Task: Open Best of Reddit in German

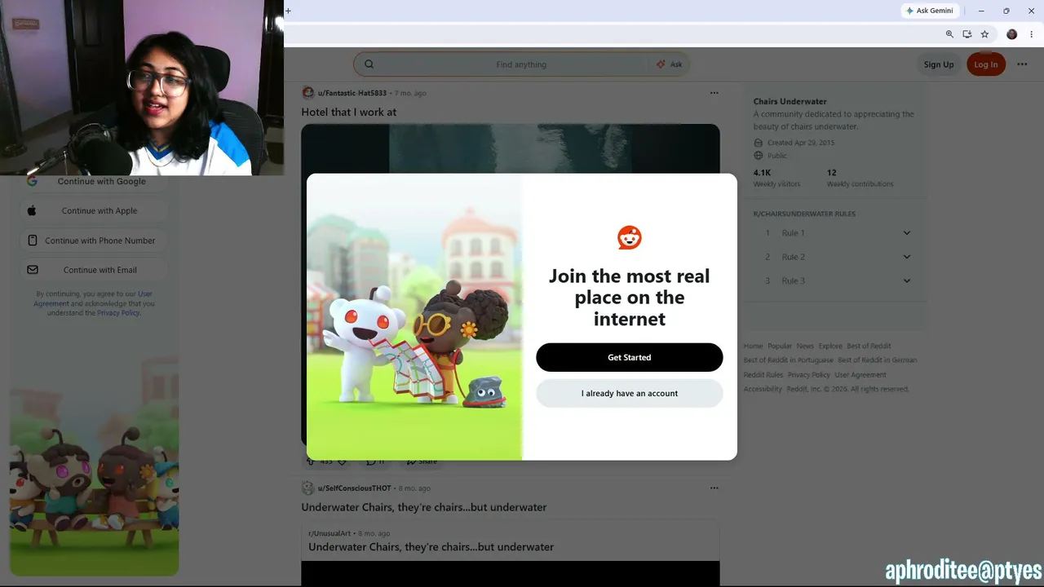Action: (x=878, y=360)
